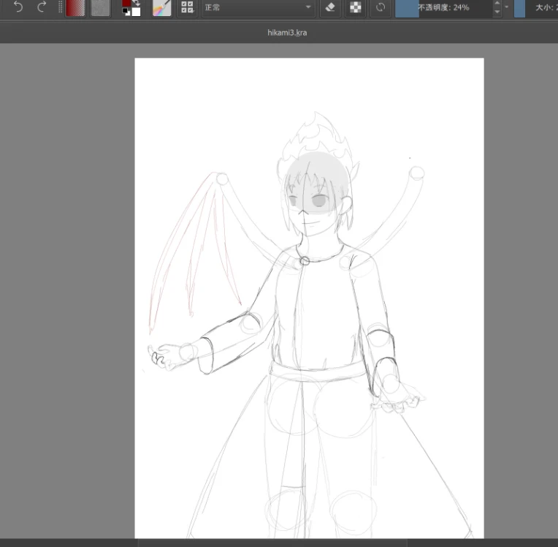Click the dark red foreground color swatch

[126, 3]
